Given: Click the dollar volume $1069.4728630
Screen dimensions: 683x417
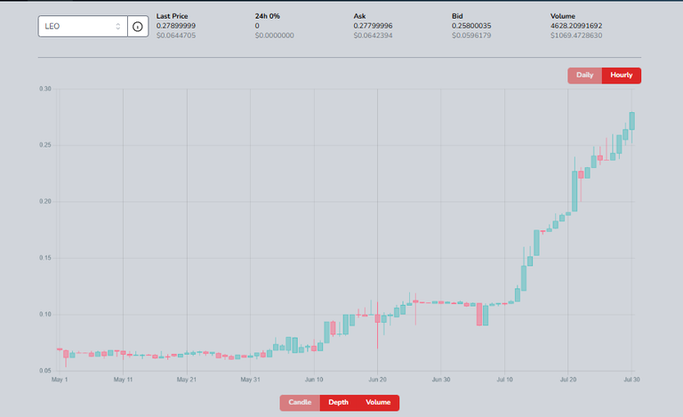Looking at the screenshot, I should [x=576, y=36].
